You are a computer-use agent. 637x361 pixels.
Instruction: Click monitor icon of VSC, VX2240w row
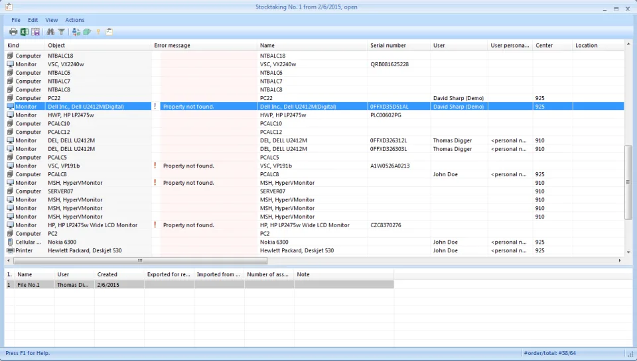point(10,64)
